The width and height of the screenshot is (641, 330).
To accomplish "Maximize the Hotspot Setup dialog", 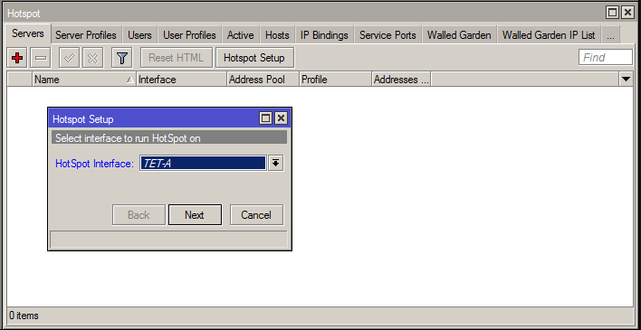I will click(265, 118).
